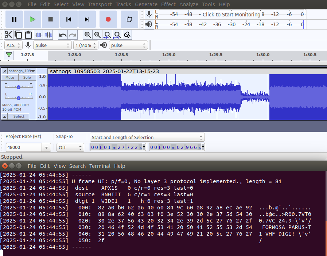The height and width of the screenshot is (256, 327).
Task: Click the Redo arrow icon
Action: (x=73, y=35)
